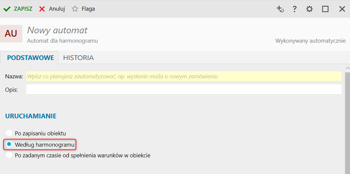Click the Anuluj button text

click(57, 9)
